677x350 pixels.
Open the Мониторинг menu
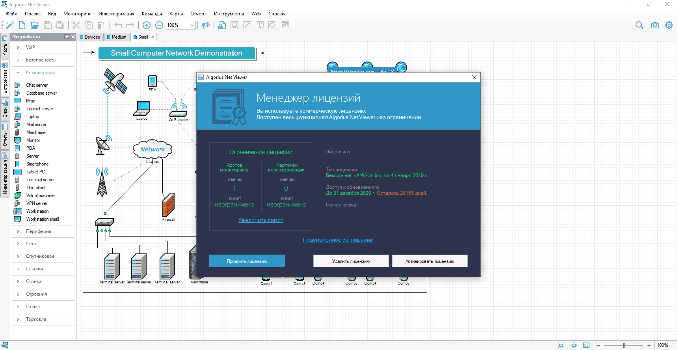coord(77,14)
